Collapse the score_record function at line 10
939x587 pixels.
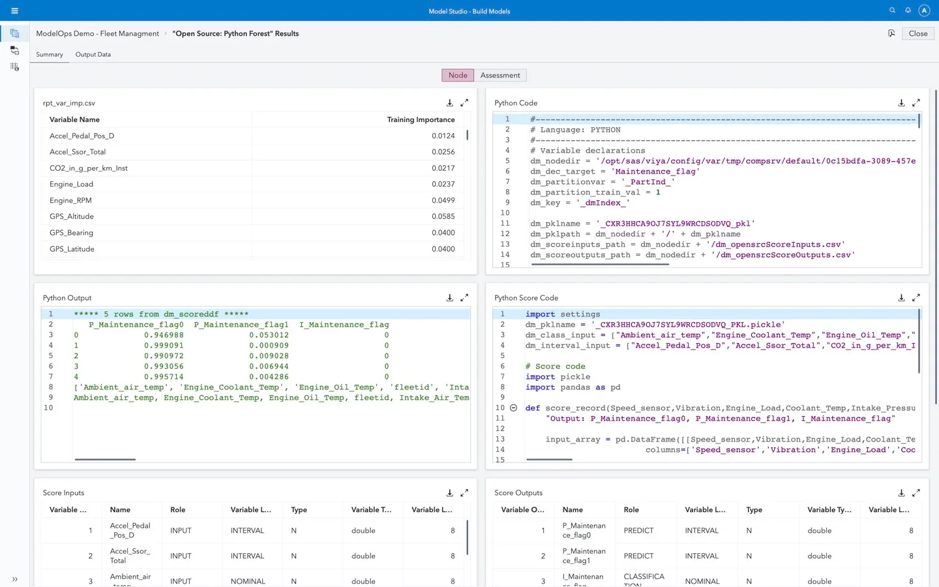coord(513,408)
